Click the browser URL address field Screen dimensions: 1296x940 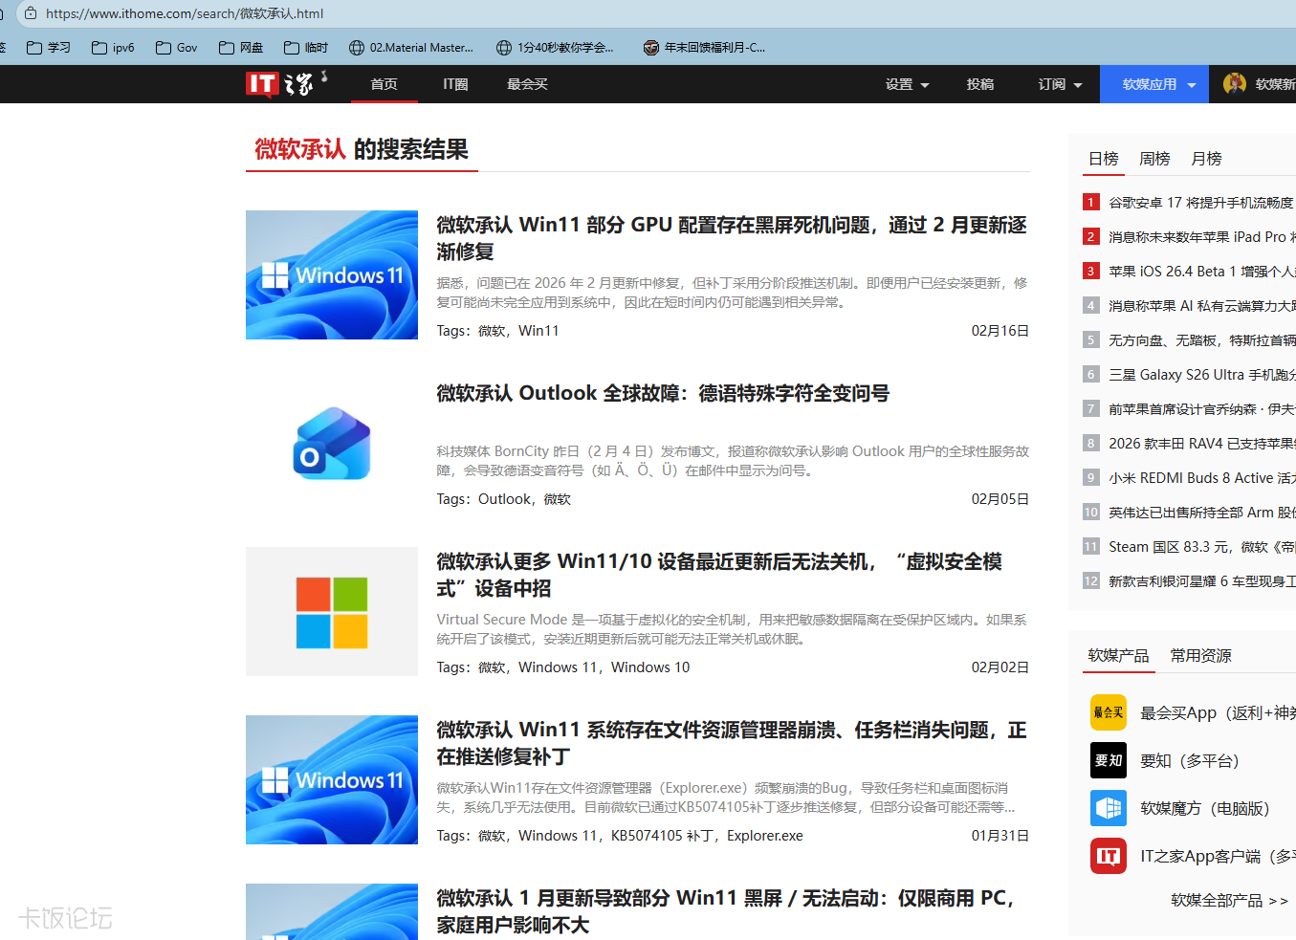[x=574, y=13]
